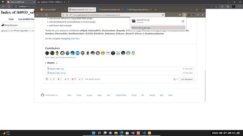243x136 pixels.
Task: Click the thumbs up reaction button
Action: [52, 79]
